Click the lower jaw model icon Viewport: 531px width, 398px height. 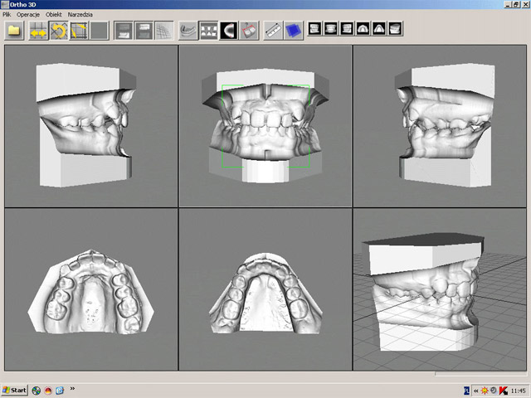click(188, 31)
